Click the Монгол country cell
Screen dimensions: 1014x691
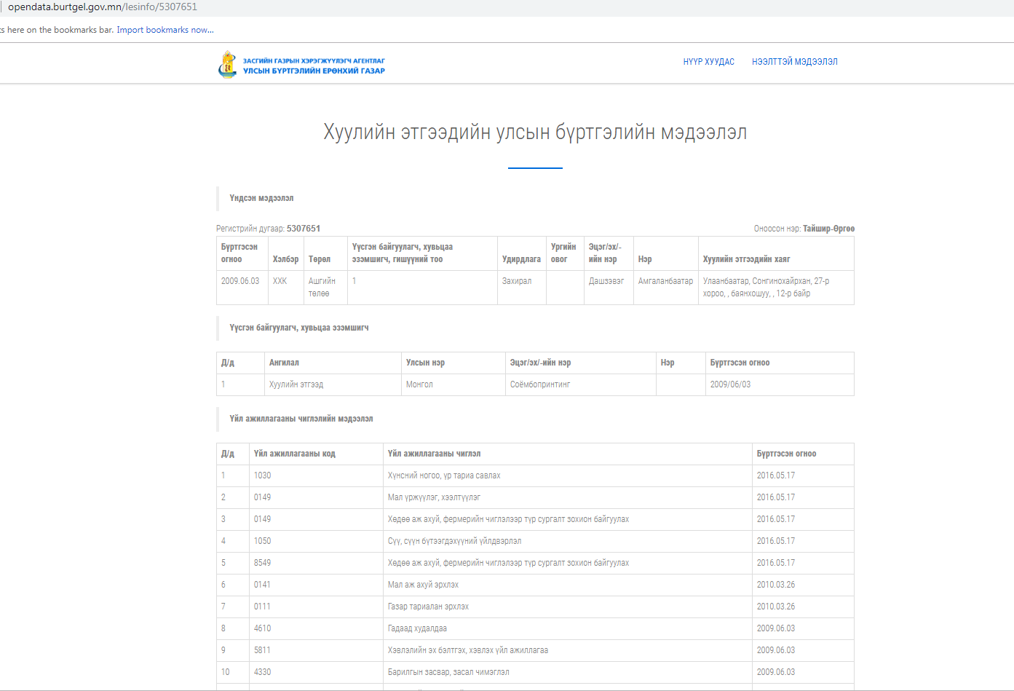point(419,384)
